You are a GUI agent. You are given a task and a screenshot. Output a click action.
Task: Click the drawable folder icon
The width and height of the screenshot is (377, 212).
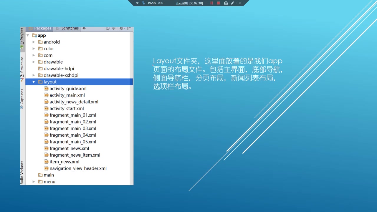click(x=40, y=62)
